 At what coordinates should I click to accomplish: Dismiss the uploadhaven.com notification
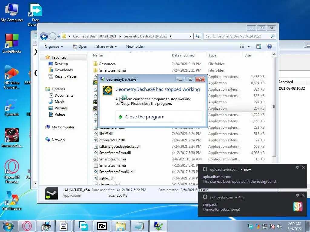coord(303,167)
